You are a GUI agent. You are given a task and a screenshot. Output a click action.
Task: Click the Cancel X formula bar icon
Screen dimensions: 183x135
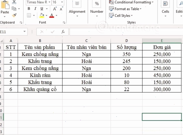point(42,32)
